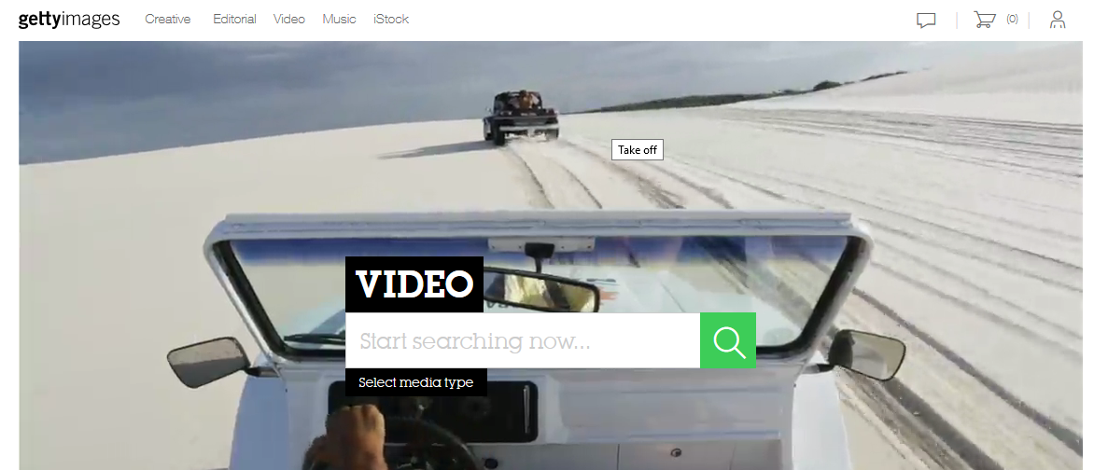Open the user account icon
Viewport: 1094px width, 470px height.
coord(1058,20)
